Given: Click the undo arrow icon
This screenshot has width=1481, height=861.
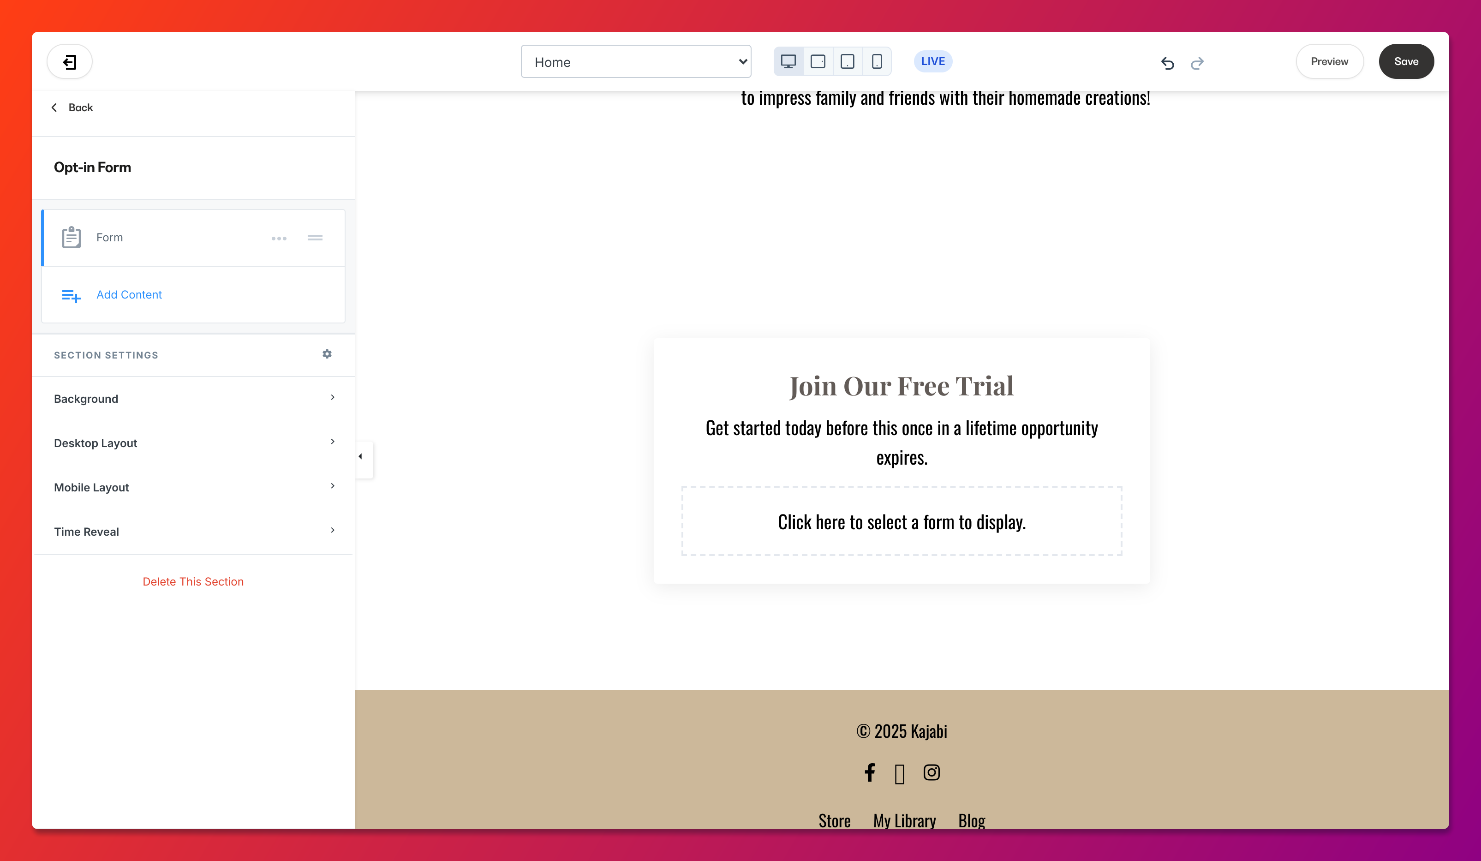Looking at the screenshot, I should pos(1167,63).
